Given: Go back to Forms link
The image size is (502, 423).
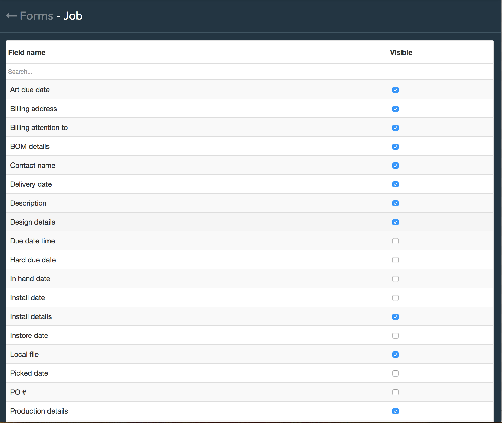Looking at the screenshot, I should tap(37, 16).
